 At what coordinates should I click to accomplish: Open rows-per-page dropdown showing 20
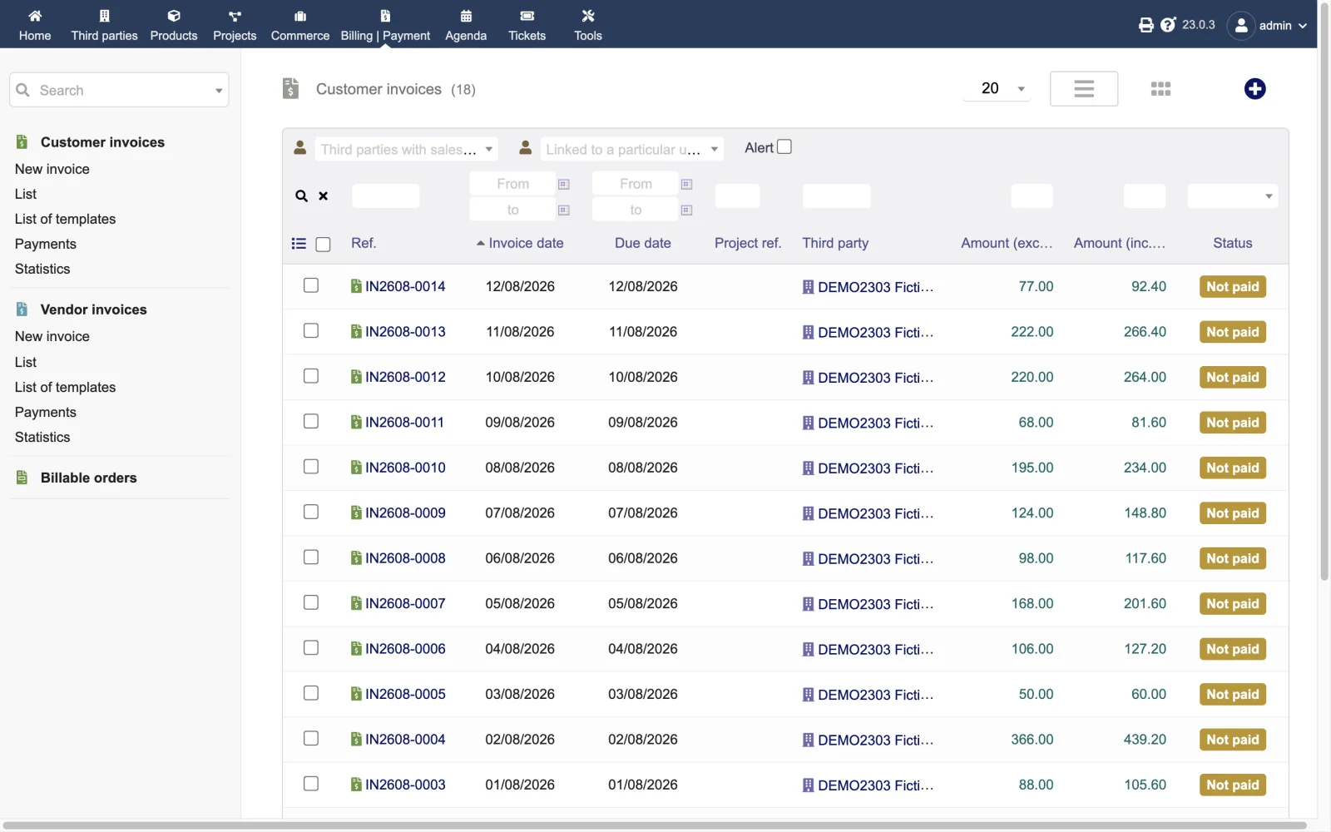pyautogui.click(x=997, y=88)
